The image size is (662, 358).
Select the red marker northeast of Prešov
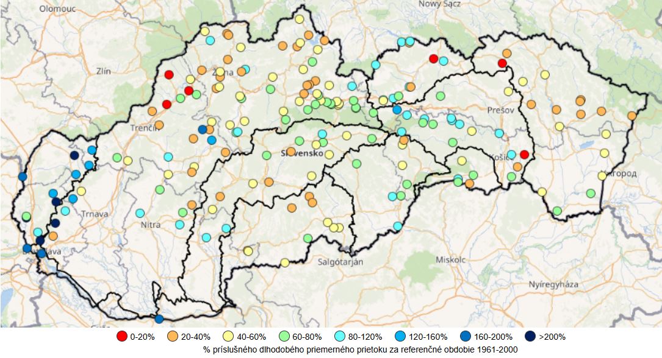pyautogui.click(x=502, y=63)
